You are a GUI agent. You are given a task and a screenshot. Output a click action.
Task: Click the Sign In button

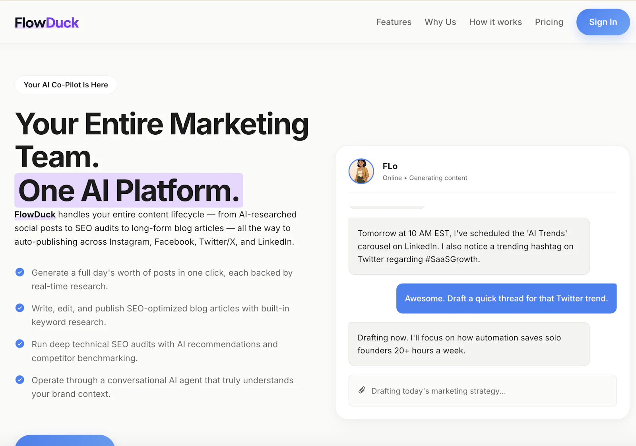pyautogui.click(x=603, y=22)
